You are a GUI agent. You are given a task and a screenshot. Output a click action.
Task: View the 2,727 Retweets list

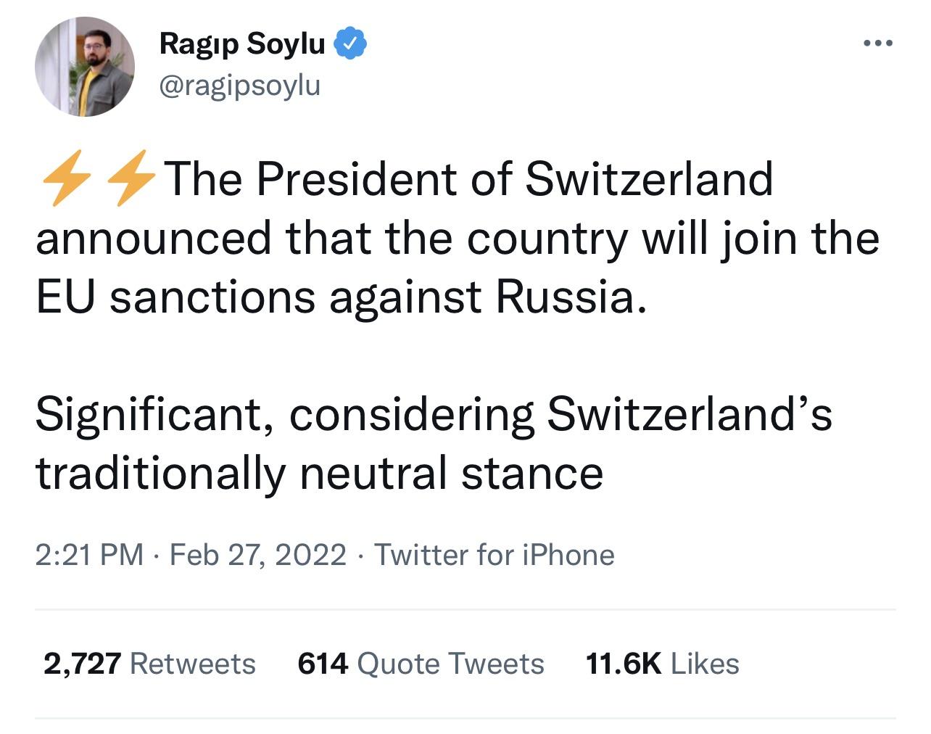149,662
